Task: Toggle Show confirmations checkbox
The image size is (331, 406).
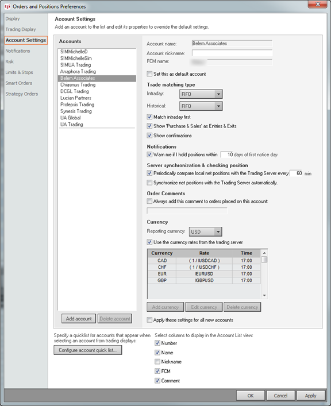Action: (x=149, y=136)
